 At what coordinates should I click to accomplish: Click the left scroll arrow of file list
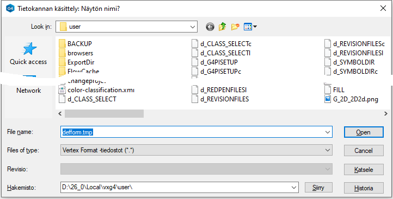tap(60, 114)
